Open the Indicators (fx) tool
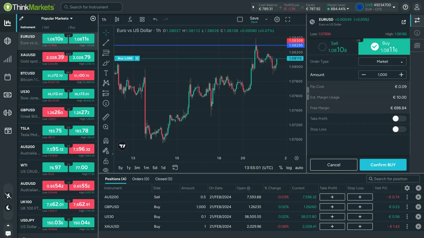424x238 pixels. pyautogui.click(x=130, y=19)
